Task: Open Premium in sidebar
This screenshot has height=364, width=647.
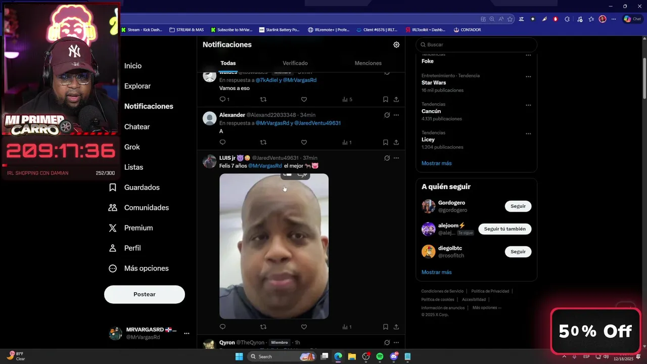Action: point(131,228)
